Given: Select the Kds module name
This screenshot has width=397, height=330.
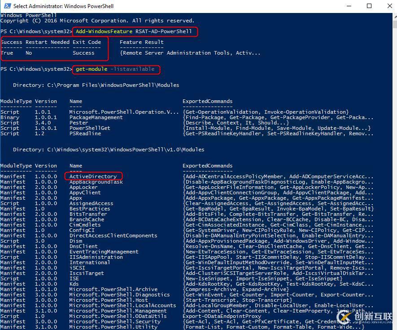Looking at the screenshot, I should coord(74,284).
